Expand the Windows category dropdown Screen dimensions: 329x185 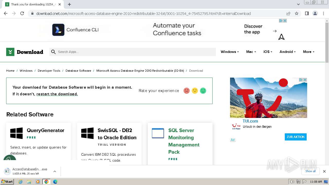coord(230,52)
